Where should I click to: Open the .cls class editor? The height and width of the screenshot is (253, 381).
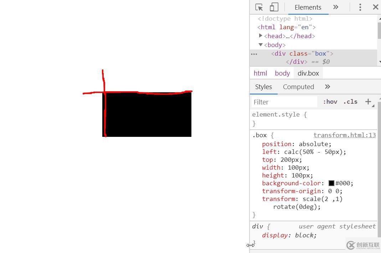click(x=350, y=102)
